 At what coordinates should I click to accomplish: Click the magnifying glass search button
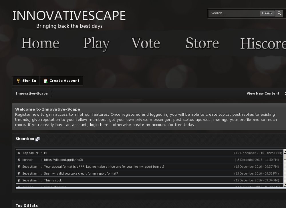coord(279,13)
